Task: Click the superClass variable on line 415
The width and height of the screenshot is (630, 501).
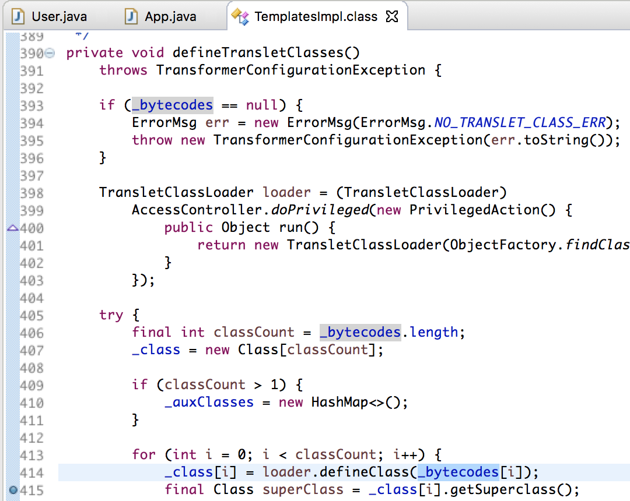Action: (x=303, y=490)
